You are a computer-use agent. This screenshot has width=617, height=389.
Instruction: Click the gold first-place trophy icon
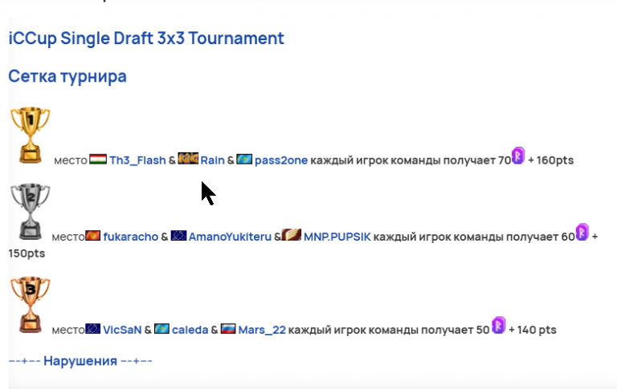31,136
